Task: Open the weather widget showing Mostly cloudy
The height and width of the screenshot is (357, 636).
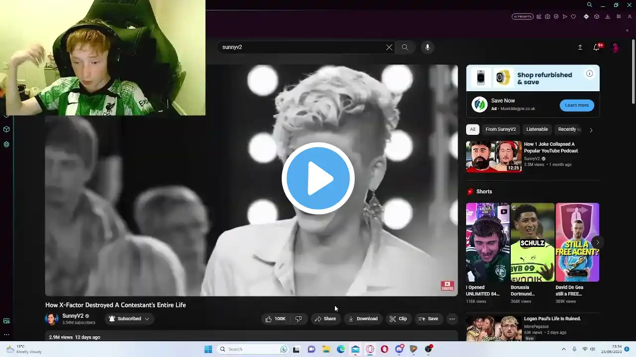Action: click(23, 349)
